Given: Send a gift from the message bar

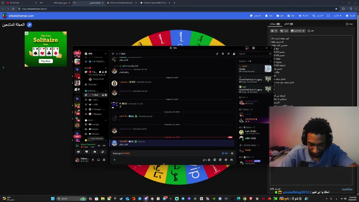Looking at the screenshot, I should tap(209, 160).
